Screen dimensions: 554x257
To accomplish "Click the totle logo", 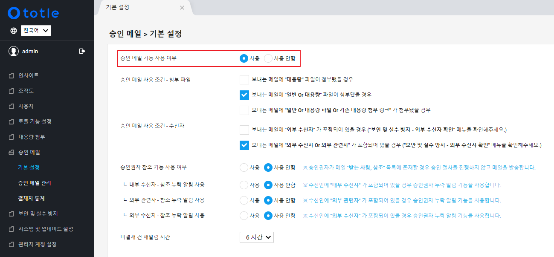I will 33,13.
